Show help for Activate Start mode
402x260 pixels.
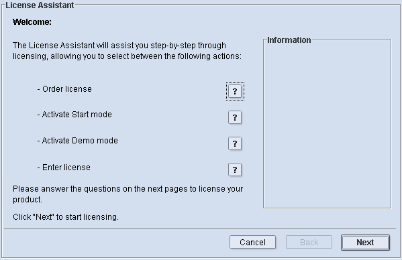point(235,117)
